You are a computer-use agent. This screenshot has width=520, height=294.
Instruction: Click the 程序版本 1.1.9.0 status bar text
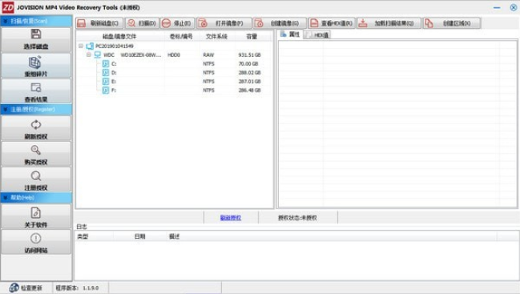tap(77, 288)
